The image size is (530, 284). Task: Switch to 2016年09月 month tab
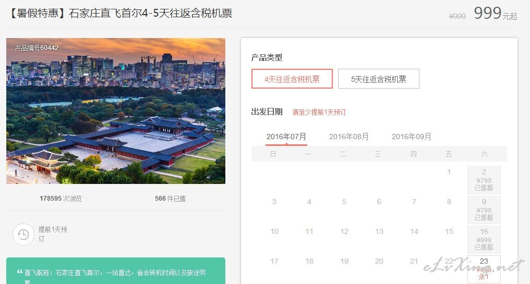tap(412, 137)
